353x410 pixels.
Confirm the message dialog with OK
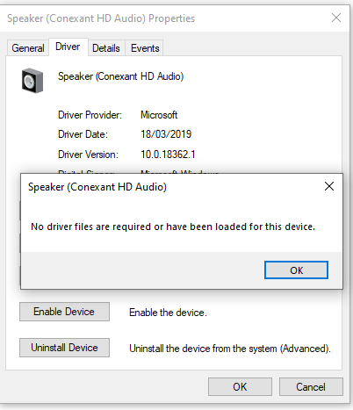point(296,270)
